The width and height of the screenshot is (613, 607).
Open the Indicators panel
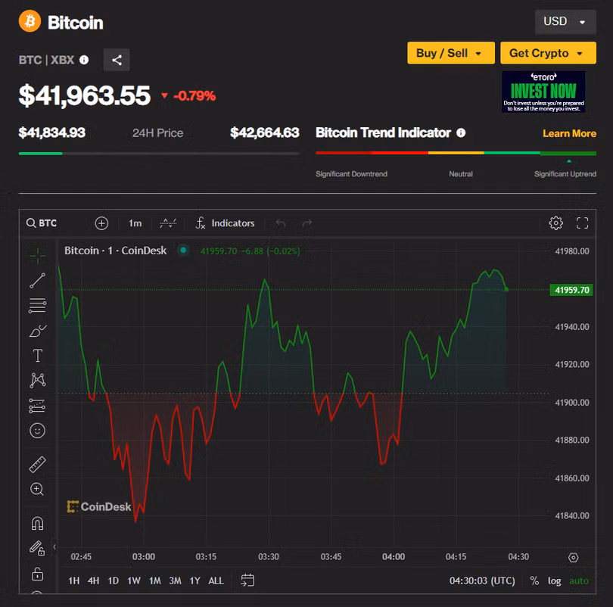click(225, 223)
